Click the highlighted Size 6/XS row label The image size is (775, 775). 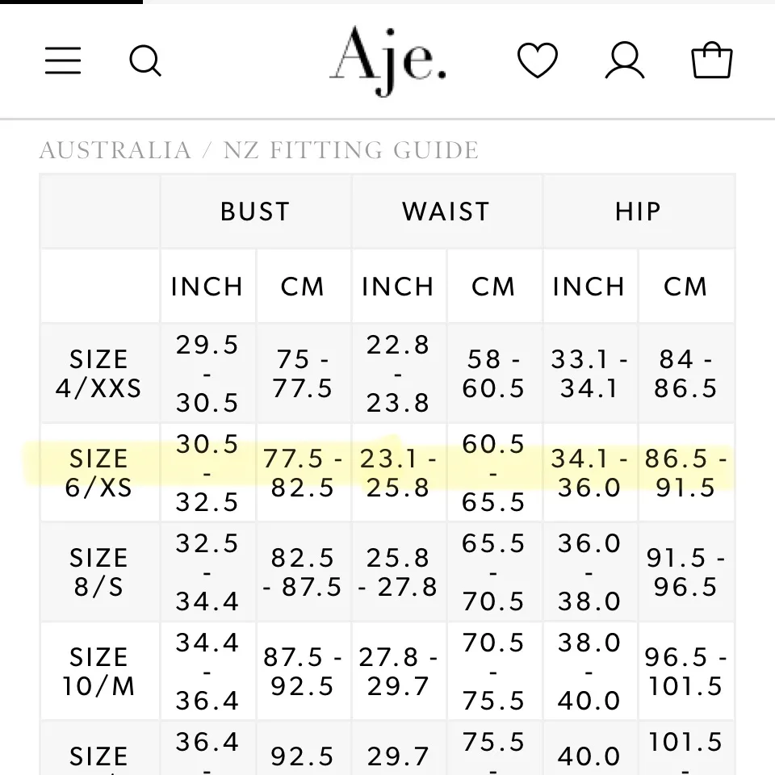[x=98, y=473]
